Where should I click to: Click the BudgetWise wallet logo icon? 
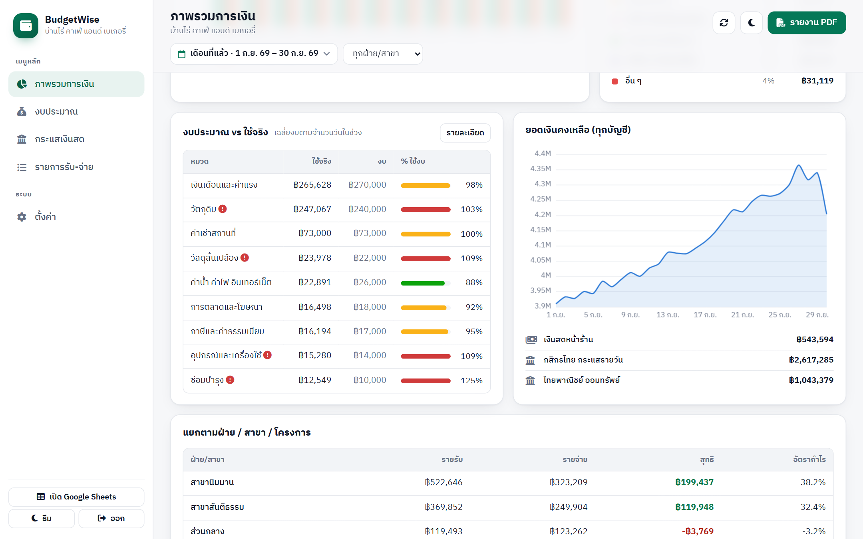[26, 26]
